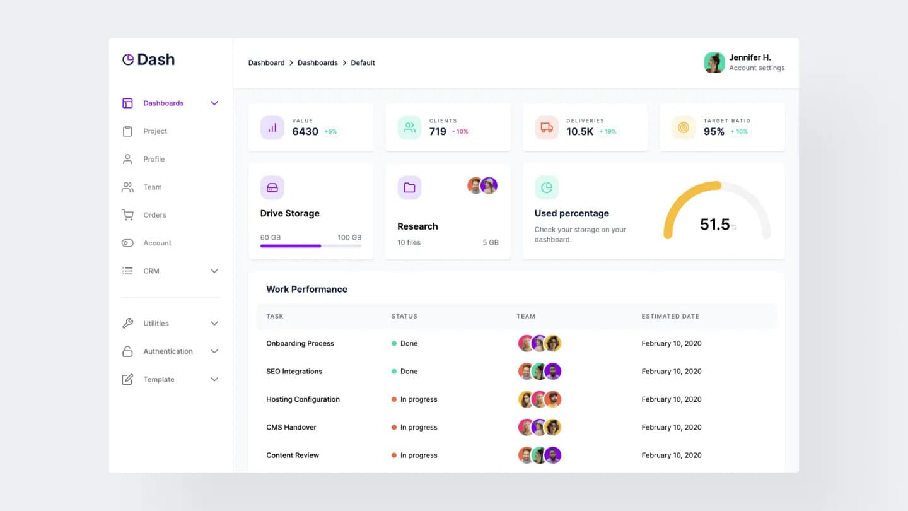Viewport: 908px width, 511px height.
Task: Click the Content Review team avatars
Action: pyautogui.click(x=540, y=455)
